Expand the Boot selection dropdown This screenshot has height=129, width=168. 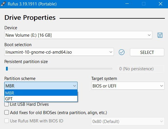point(59,52)
